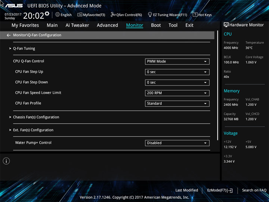Switch to Main tab
Screen dimensions: 269x202
(52, 25)
